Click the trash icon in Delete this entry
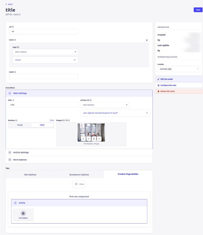This screenshot has height=235, width=203. (x=159, y=91)
